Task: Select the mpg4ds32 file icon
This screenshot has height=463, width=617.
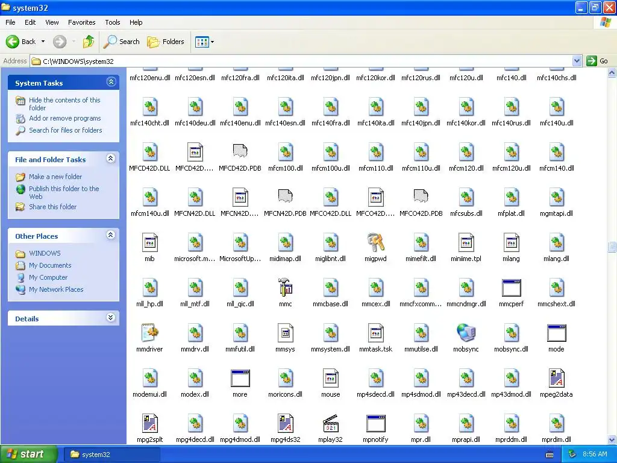Action: coord(285,423)
